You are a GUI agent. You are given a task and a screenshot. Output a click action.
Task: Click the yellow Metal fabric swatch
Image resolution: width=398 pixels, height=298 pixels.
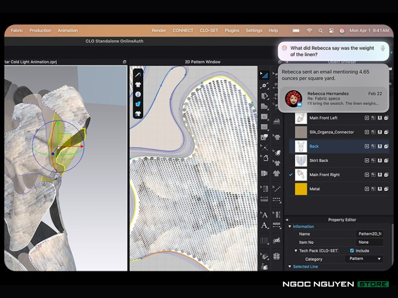tap(301, 189)
